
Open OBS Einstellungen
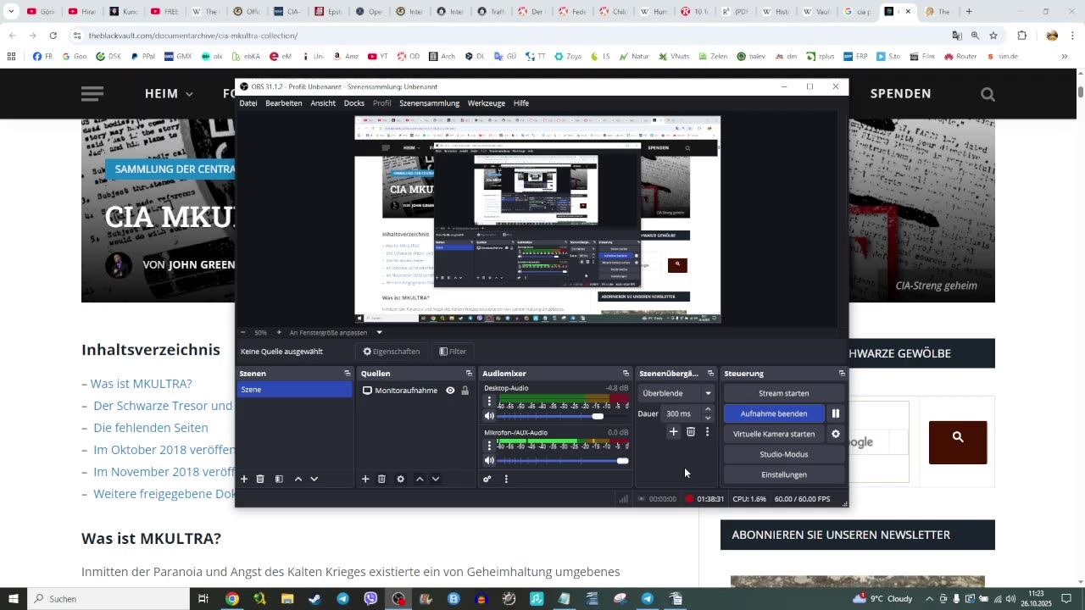[784, 474]
